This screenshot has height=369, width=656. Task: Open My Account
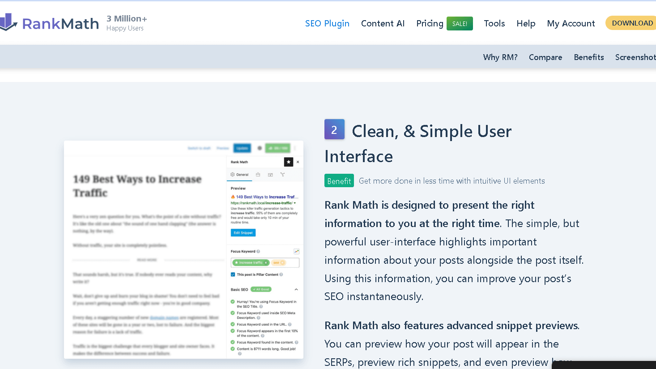(571, 23)
